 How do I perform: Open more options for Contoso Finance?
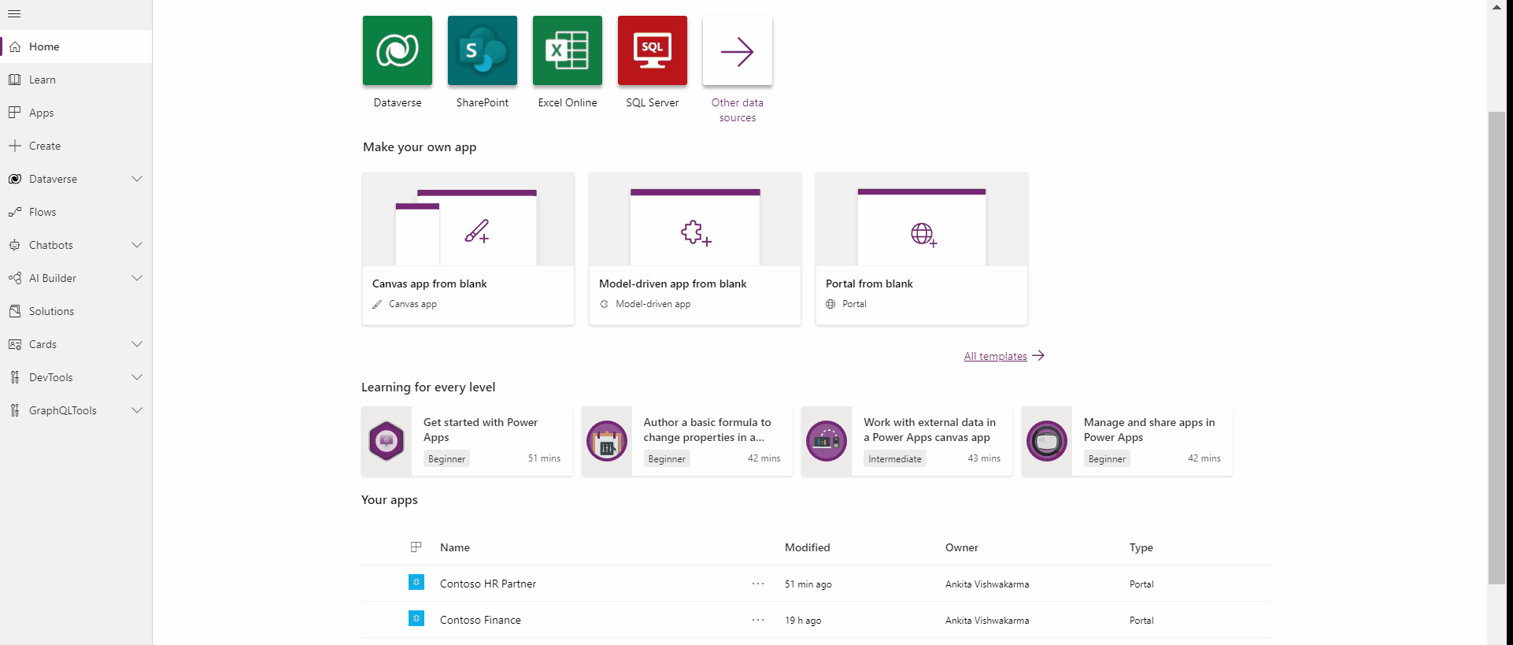(757, 620)
